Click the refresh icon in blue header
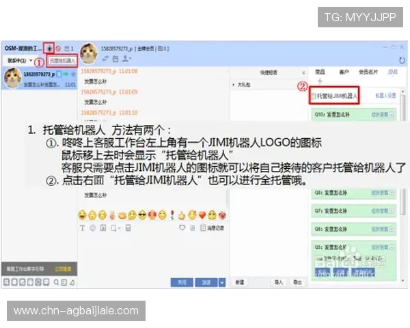 [x=402, y=60]
